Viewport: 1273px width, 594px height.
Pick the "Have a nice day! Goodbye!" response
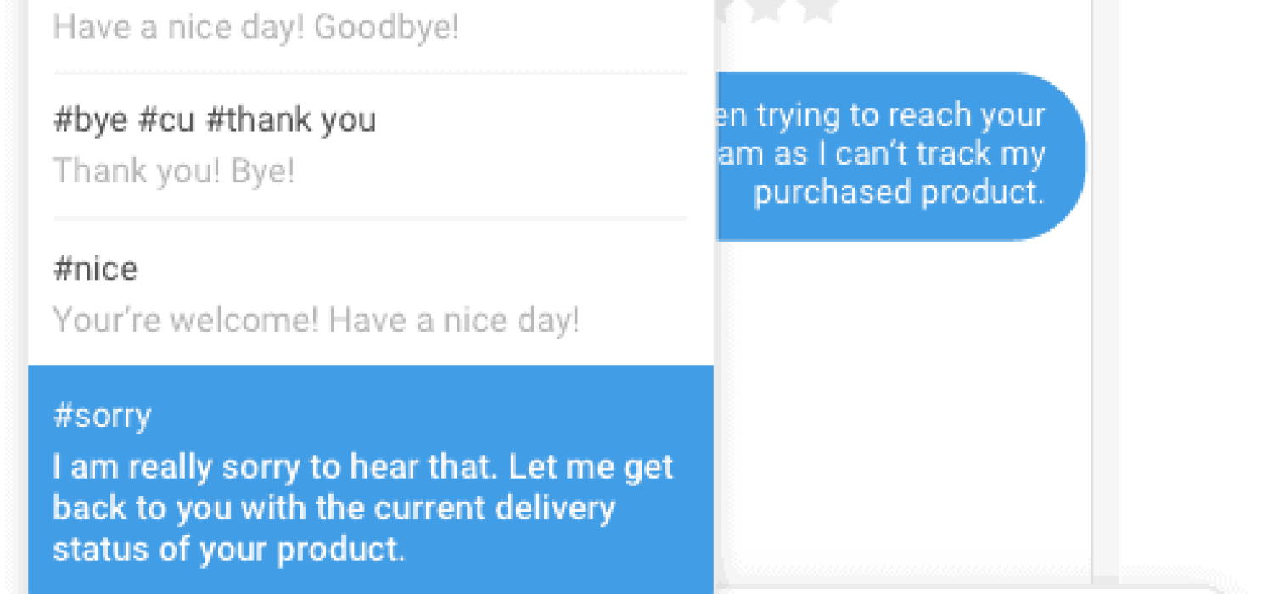pyautogui.click(x=255, y=28)
